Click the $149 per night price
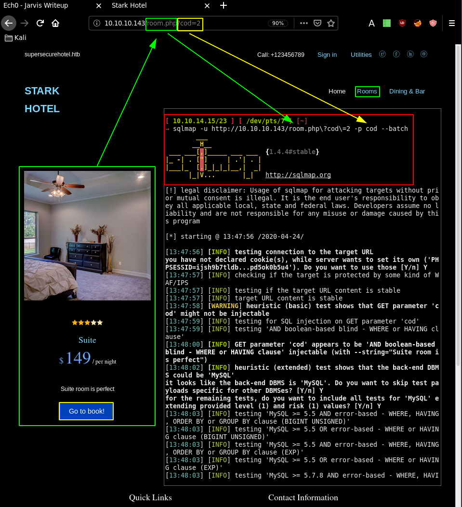 click(87, 358)
